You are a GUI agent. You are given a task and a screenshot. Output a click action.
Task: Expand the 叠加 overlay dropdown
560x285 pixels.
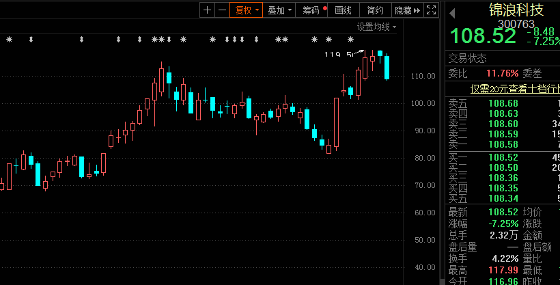(x=279, y=10)
